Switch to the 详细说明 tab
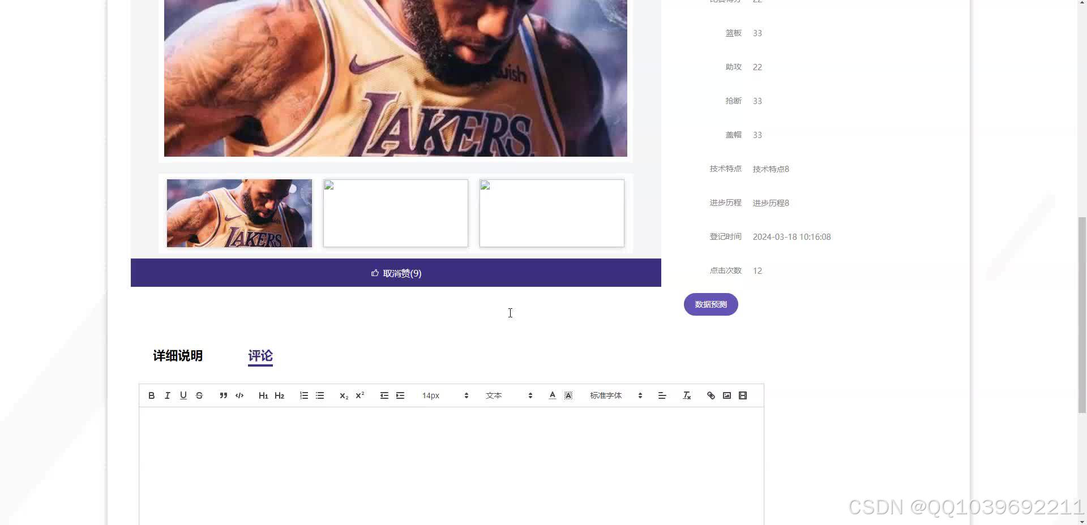The height and width of the screenshot is (525, 1087). click(x=178, y=356)
